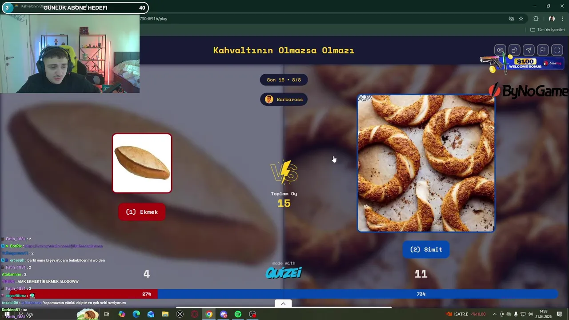The width and height of the screenshot is (569, 320).
Task: Click the taskbar clock 14:38
Action: (x=543, y=314)
